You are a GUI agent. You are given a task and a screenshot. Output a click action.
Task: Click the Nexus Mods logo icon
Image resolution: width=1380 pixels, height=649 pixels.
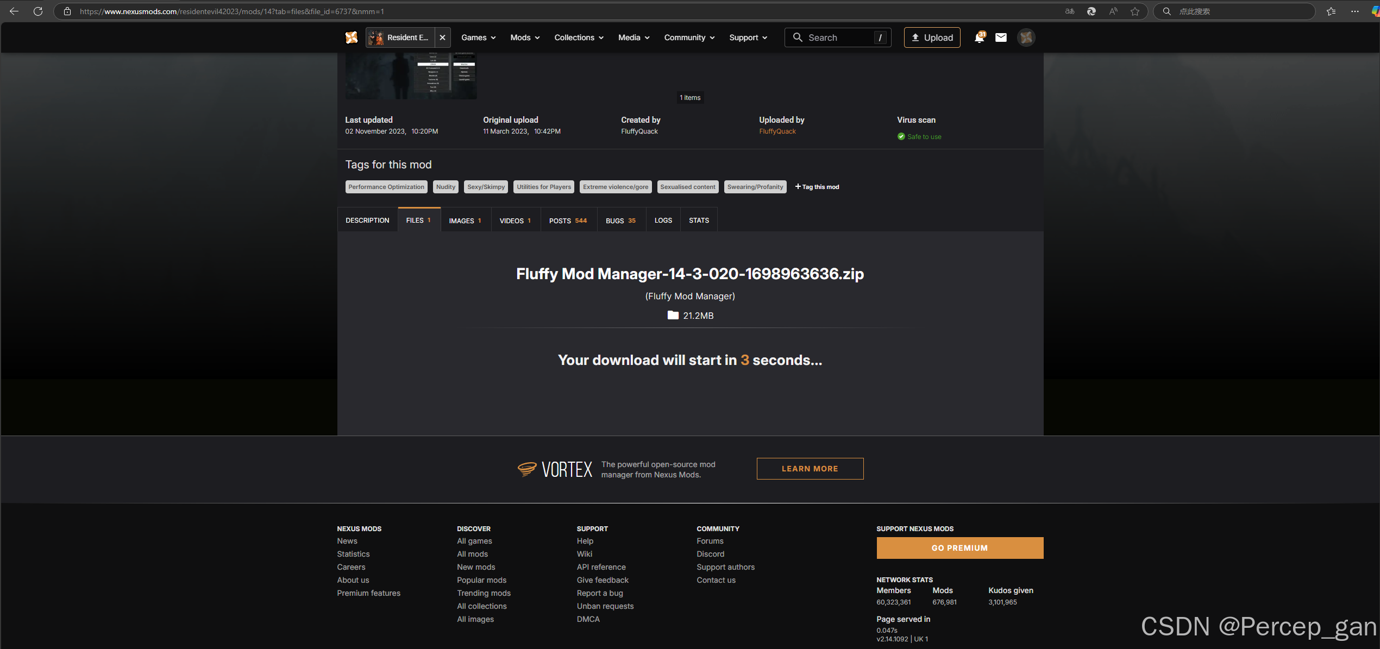click(352, 37)
